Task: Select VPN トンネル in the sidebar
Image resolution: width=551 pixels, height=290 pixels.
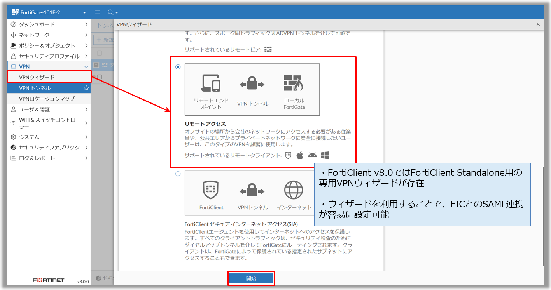Action: 49,88
